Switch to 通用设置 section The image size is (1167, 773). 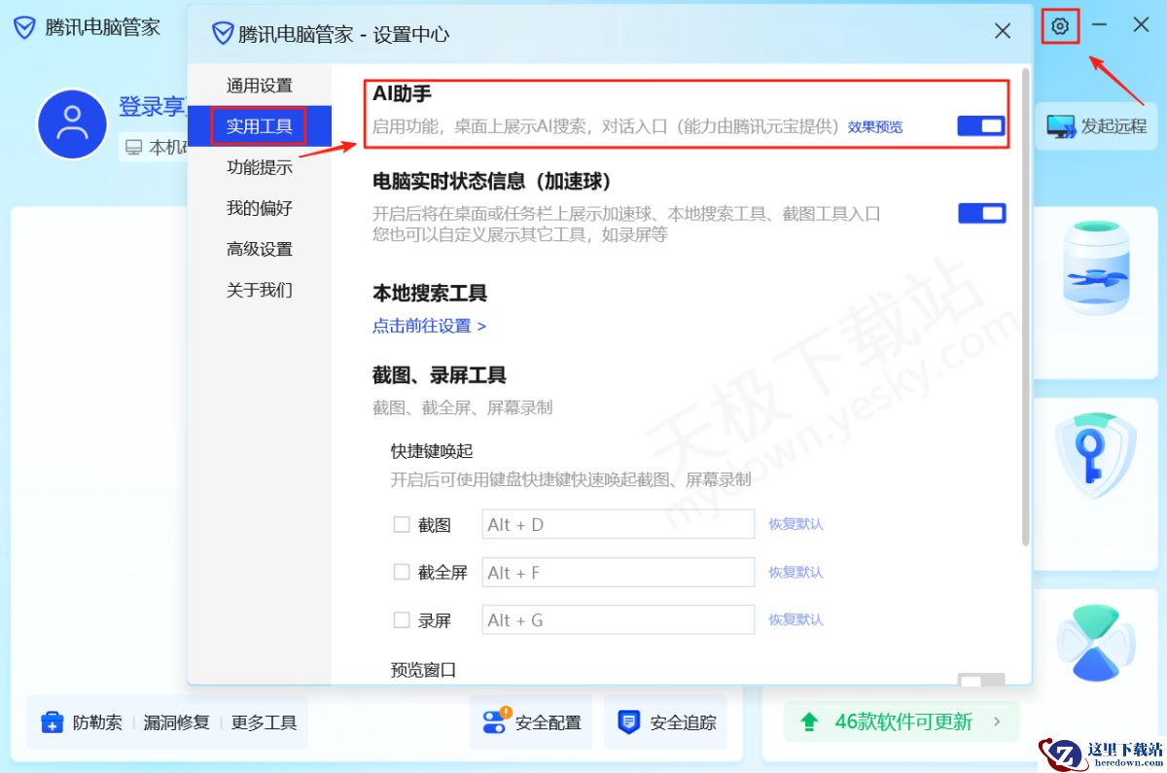coord(259,85)
